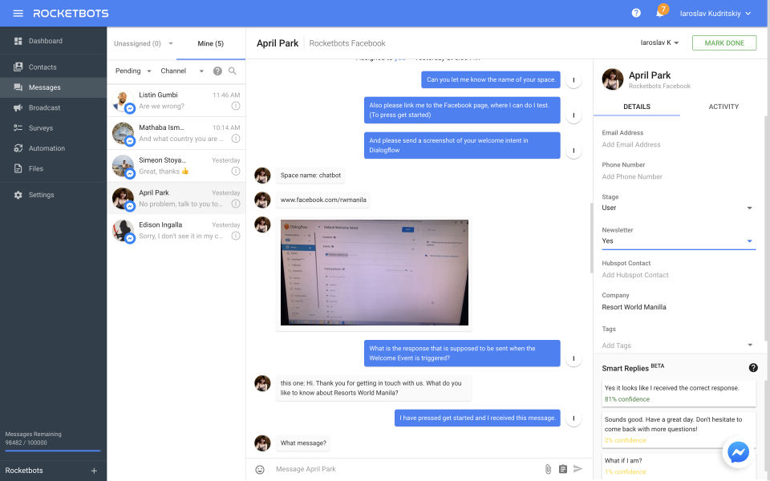Switch to the Unassigned (0) tab

click(137, 43)
